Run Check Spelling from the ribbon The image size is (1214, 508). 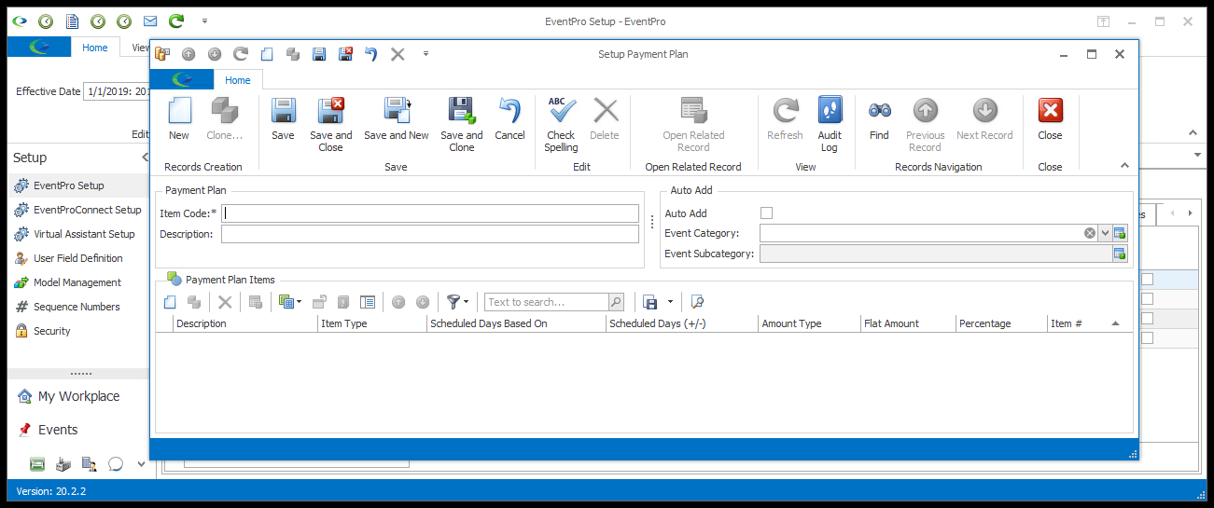[561, 125]
